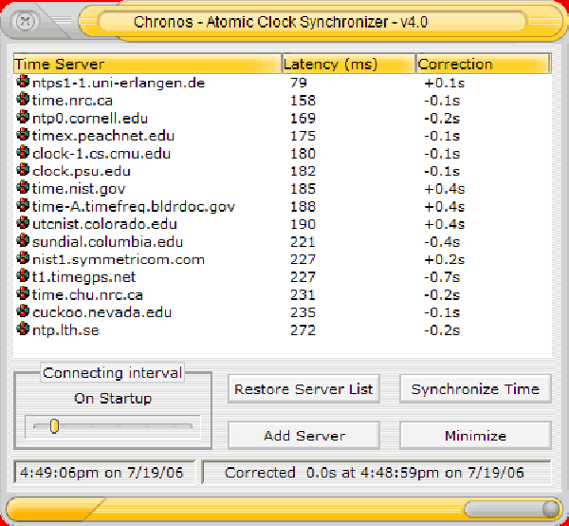The image size is (569, 526).
Task: Click the server icon beside timex.peachnet.edu
Action: pyautogui.click(x=23, y=135)
